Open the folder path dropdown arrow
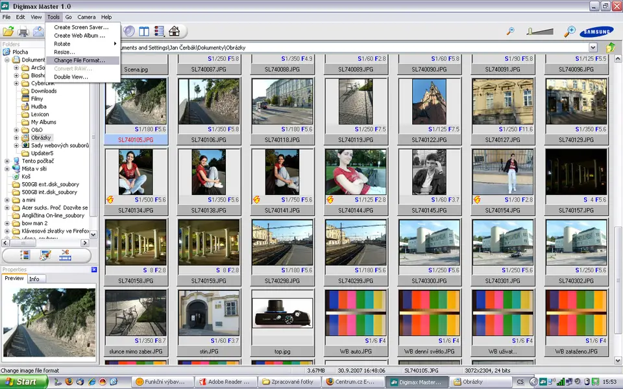The width and height of the screenshot is (623, 389). (592, 47)
